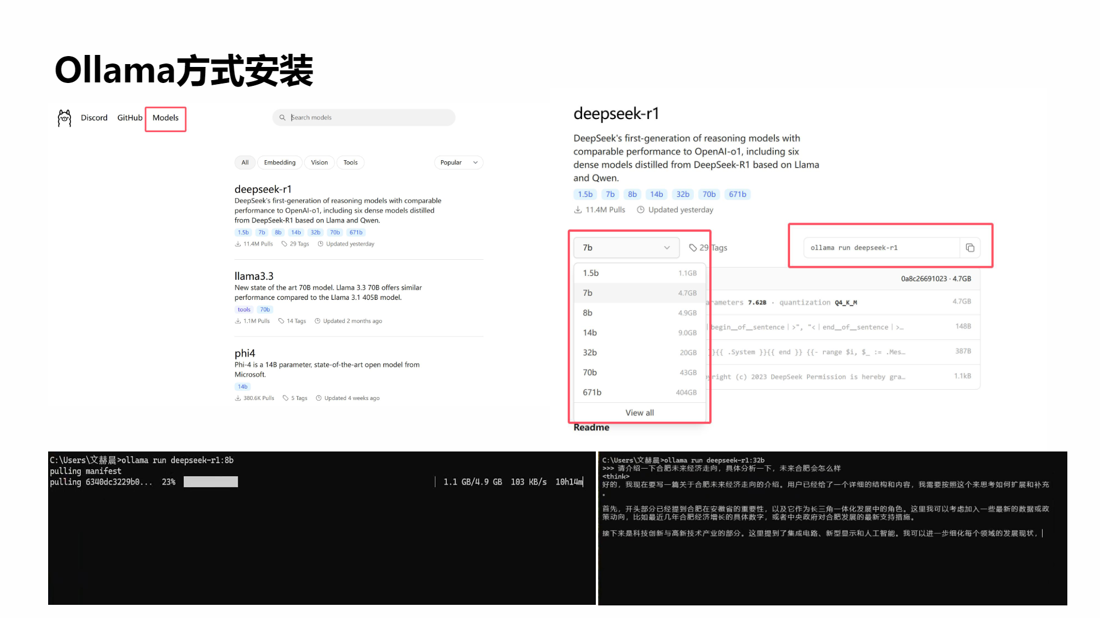This screenshot has width=1100, height=618.
Task: Click the Ollama llama logo icon
Action: (x=65, y=118)
